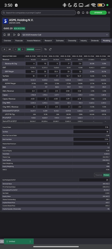Screen dimensions: 112x249
Task: Open the help question mark icon
Action: pyautogui.click(x=79, y=13)
